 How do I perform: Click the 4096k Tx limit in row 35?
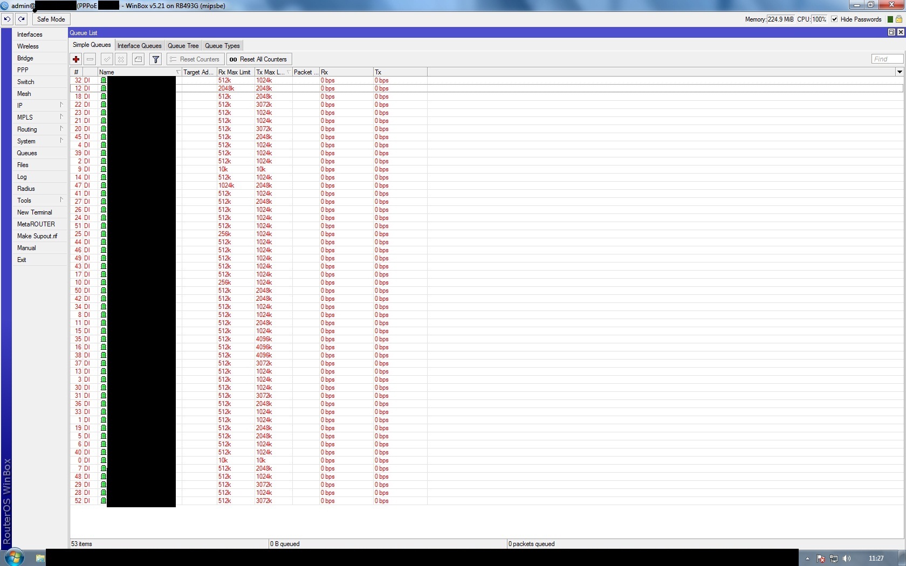pos(264,339)
